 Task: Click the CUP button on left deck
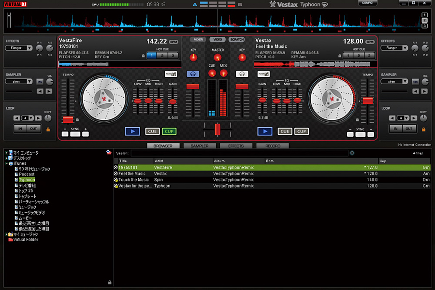click(x=169, y=131)
